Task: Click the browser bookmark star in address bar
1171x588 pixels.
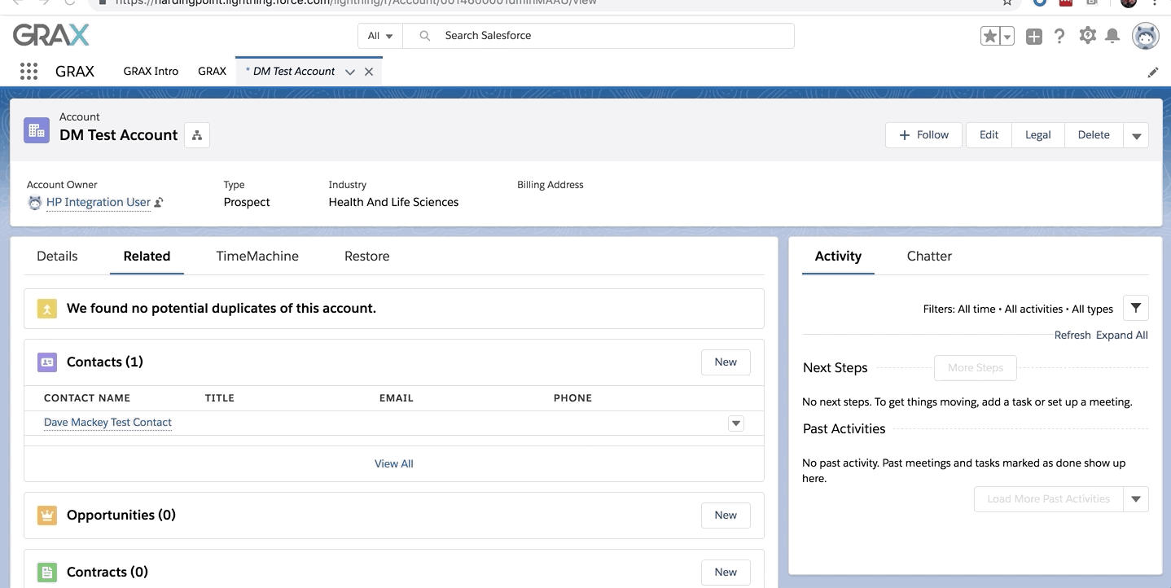Action: 1007,2
